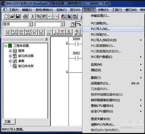Expand the 程序 tree node
Screen dimensions: 145x134
click(x=10, y=51)
